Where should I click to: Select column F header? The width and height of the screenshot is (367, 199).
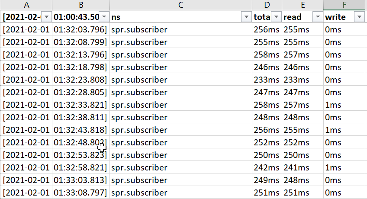345,5
